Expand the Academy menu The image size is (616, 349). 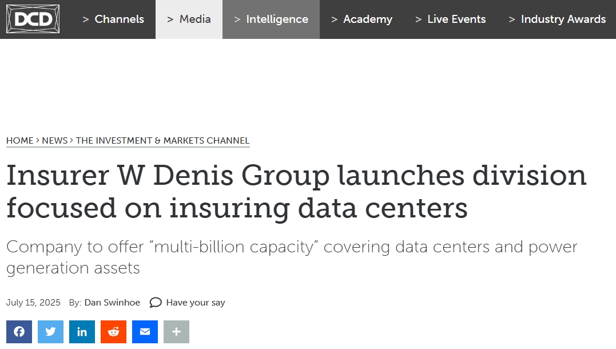(x=362, y=19)
